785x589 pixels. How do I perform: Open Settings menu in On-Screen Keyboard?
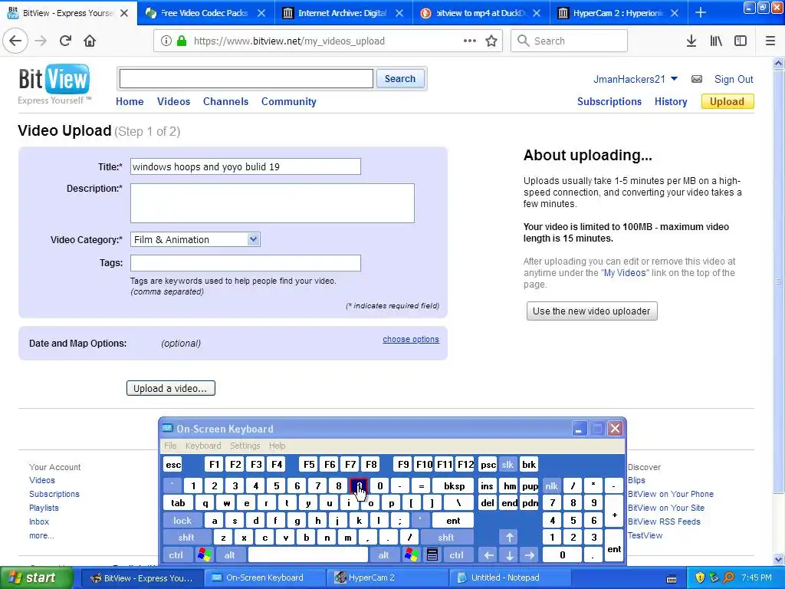(x=245, y=446)
